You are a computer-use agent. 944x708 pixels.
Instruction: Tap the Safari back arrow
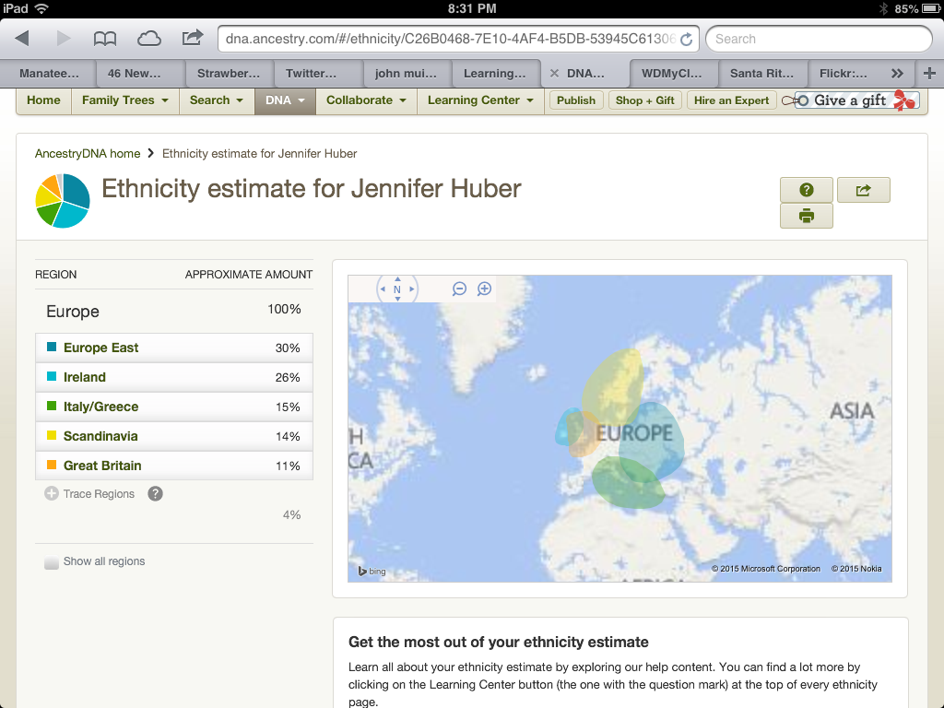22,39
